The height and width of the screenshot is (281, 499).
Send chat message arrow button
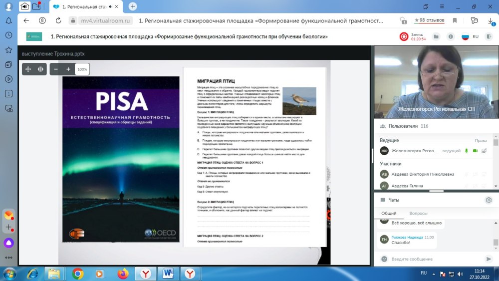pos(489,259)
